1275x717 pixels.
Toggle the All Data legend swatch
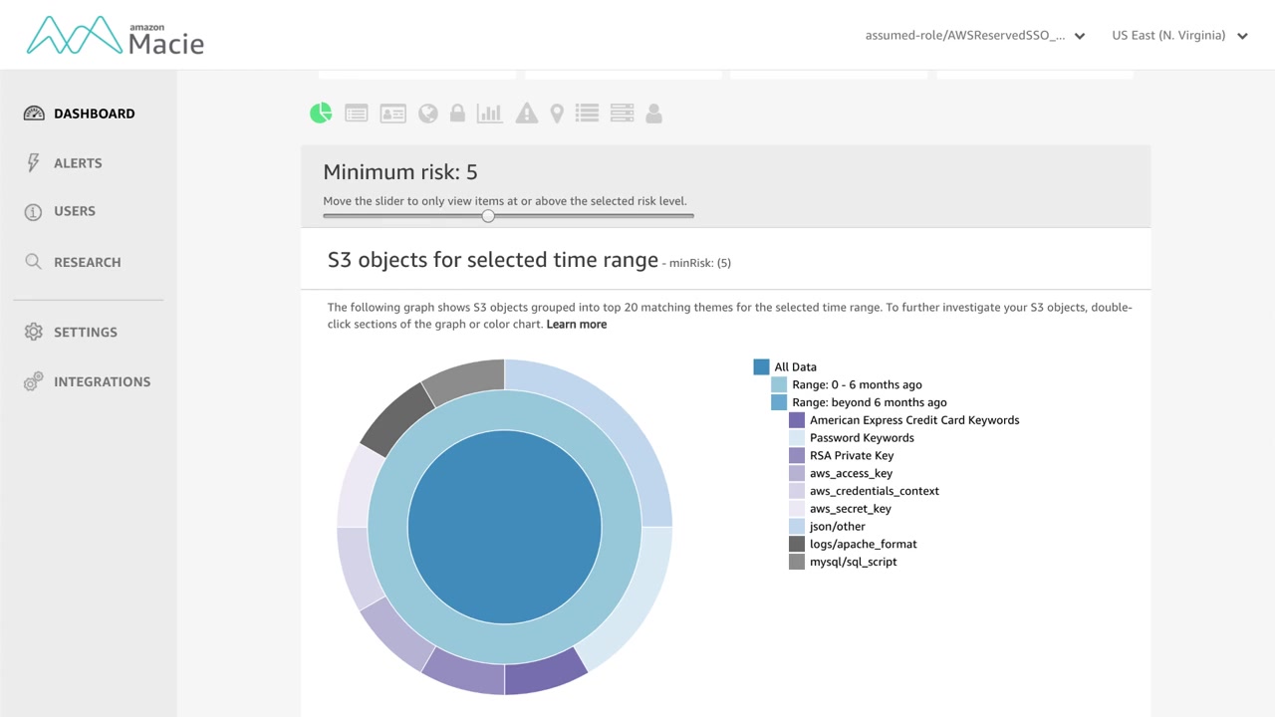point(762,367)
